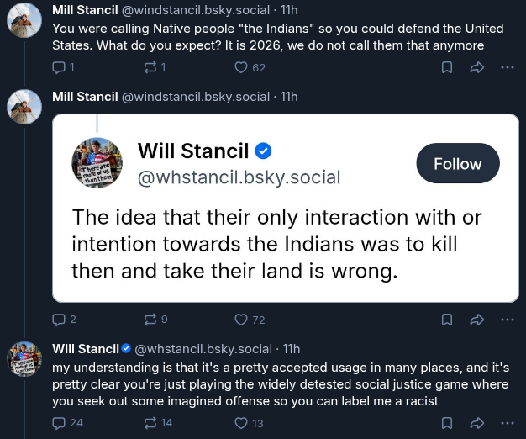Bookmark the first Mill Stancil post

pos(447,67)
